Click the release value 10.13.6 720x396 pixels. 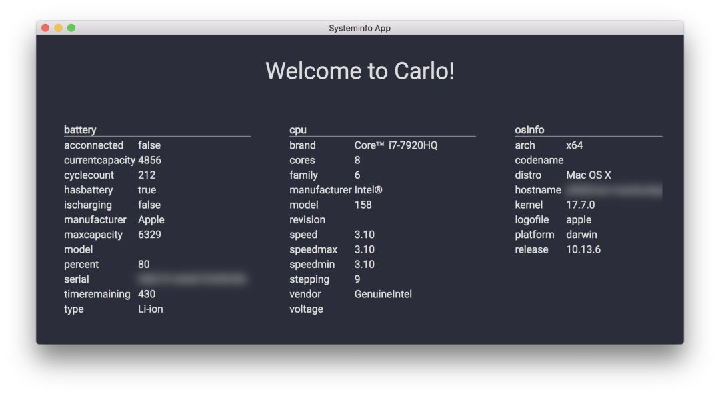[x=583, y=249]
